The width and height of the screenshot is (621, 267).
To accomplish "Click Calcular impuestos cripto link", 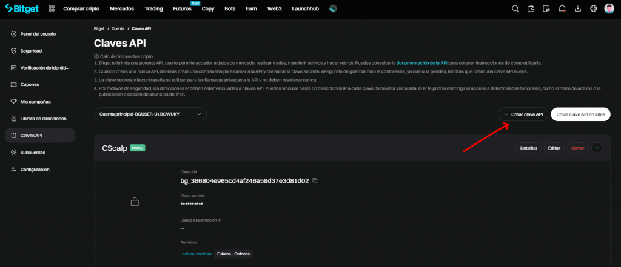I will click(x=126, y=56).
